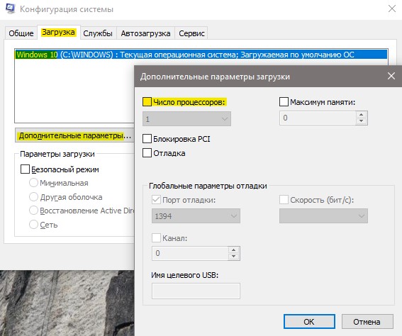Toggle the Порт отладки checkbox
The height and width of the screenshot is (336, 402).
click(156, 200)
